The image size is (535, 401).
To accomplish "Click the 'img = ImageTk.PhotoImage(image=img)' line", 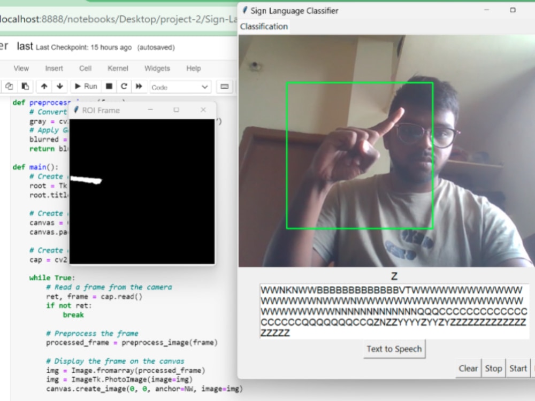I will (119, 380).
